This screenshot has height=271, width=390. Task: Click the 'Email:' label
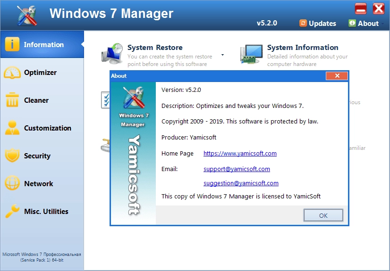pyautogui.click(x=170, y=169)
